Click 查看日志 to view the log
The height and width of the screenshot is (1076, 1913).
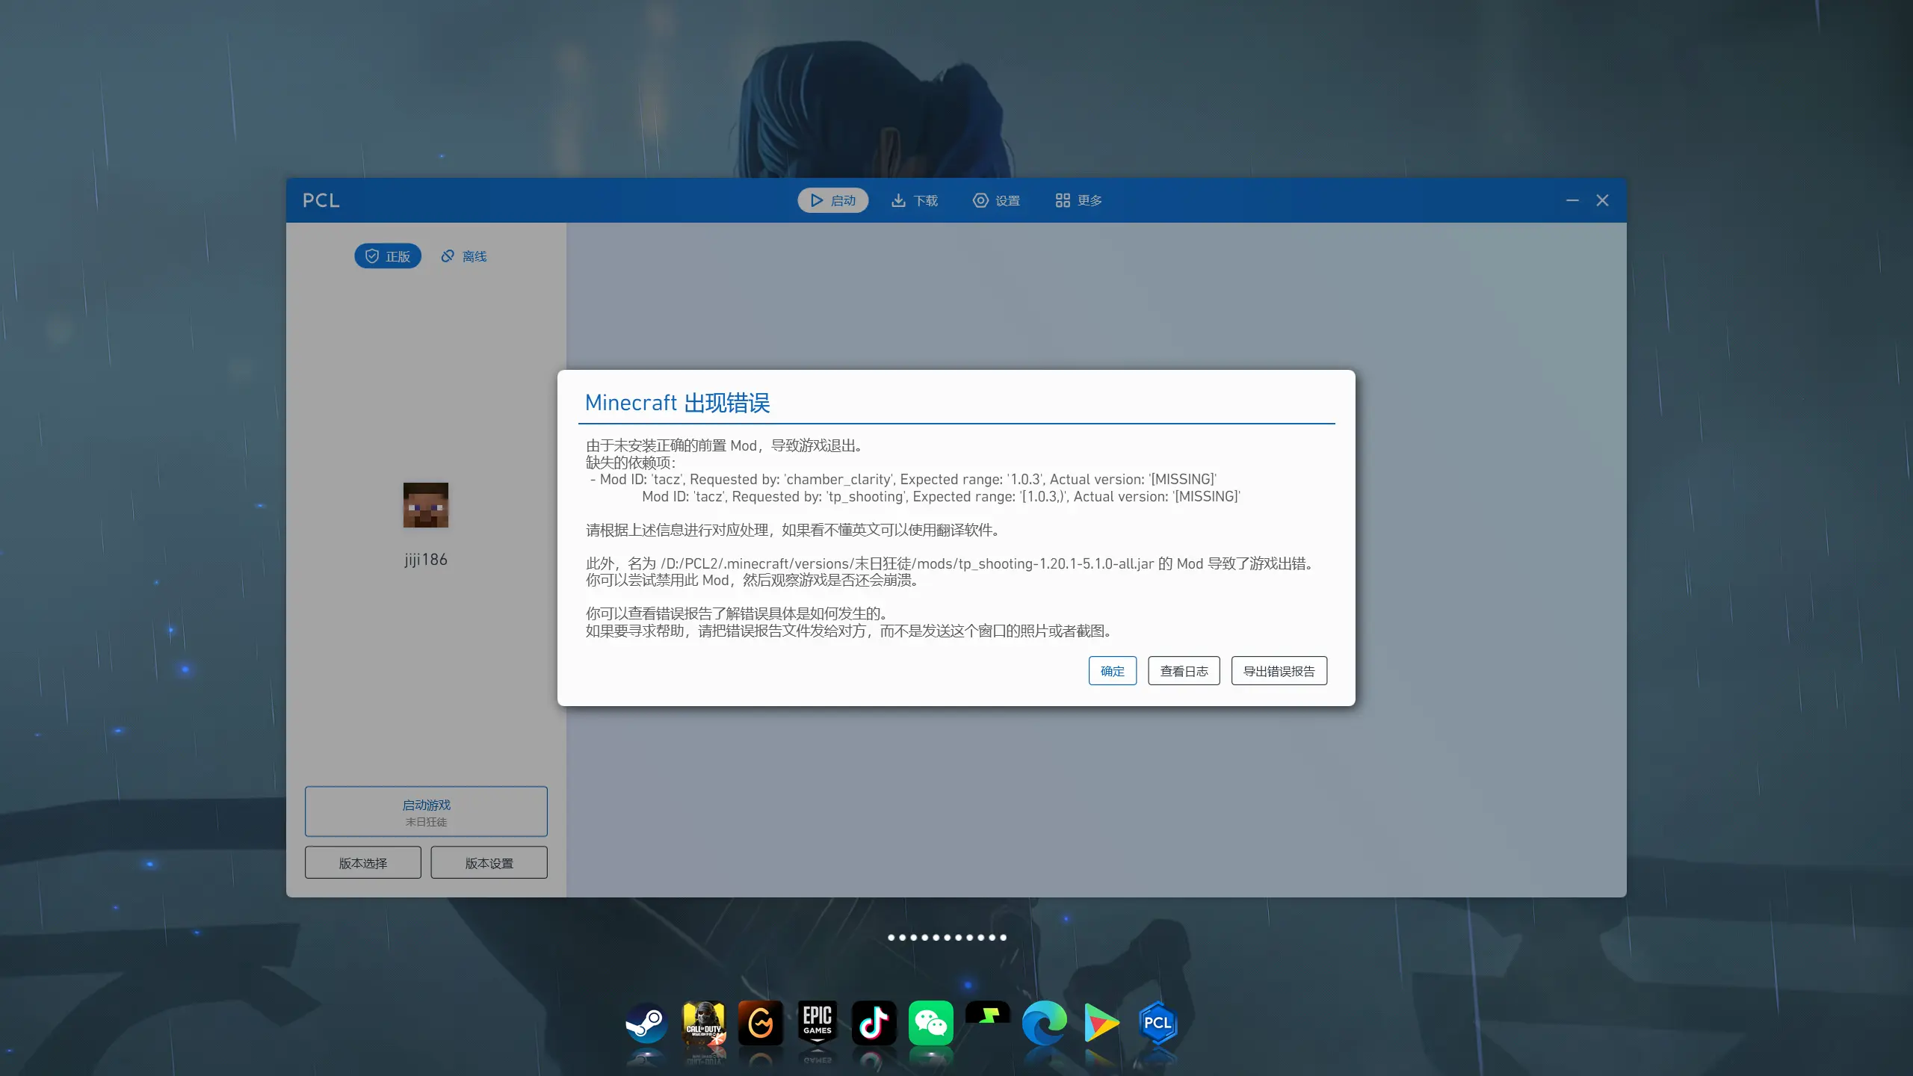[x=1184, y=671]
